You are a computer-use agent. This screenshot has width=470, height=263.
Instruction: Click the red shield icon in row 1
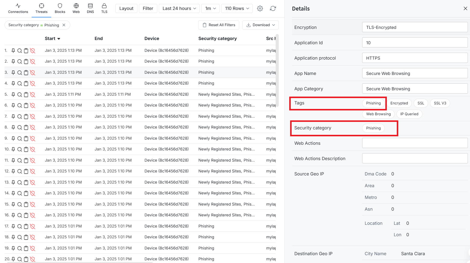(33, 51)
